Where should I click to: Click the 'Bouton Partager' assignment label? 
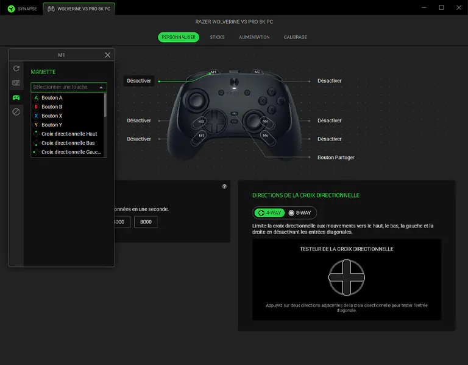pos(336,157)
